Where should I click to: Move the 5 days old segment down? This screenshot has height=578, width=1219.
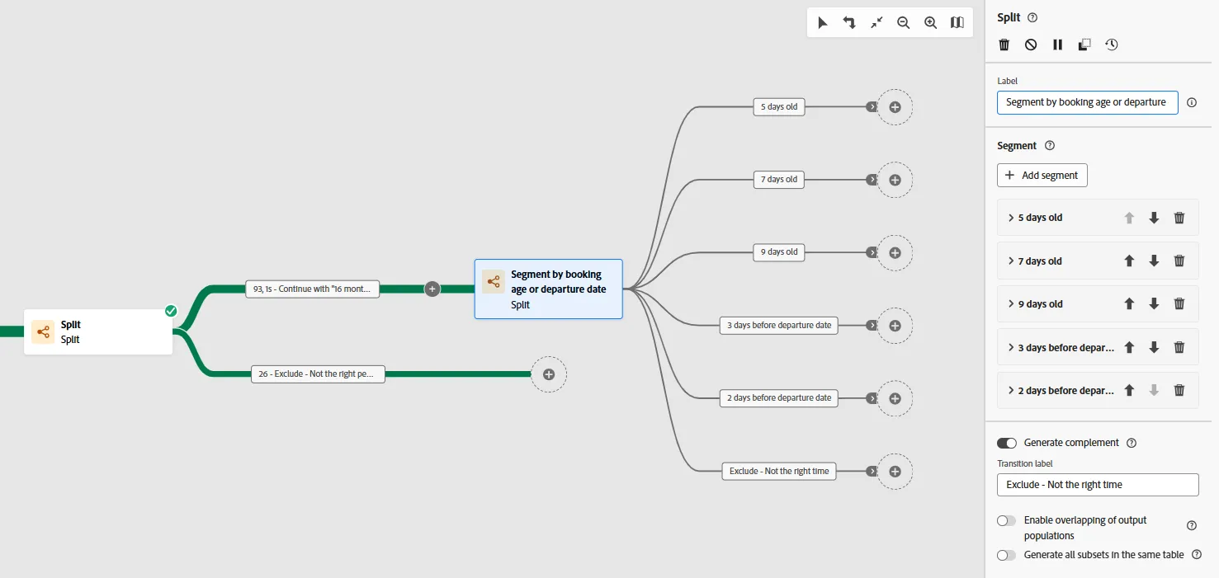click(x=1155, y=218)
